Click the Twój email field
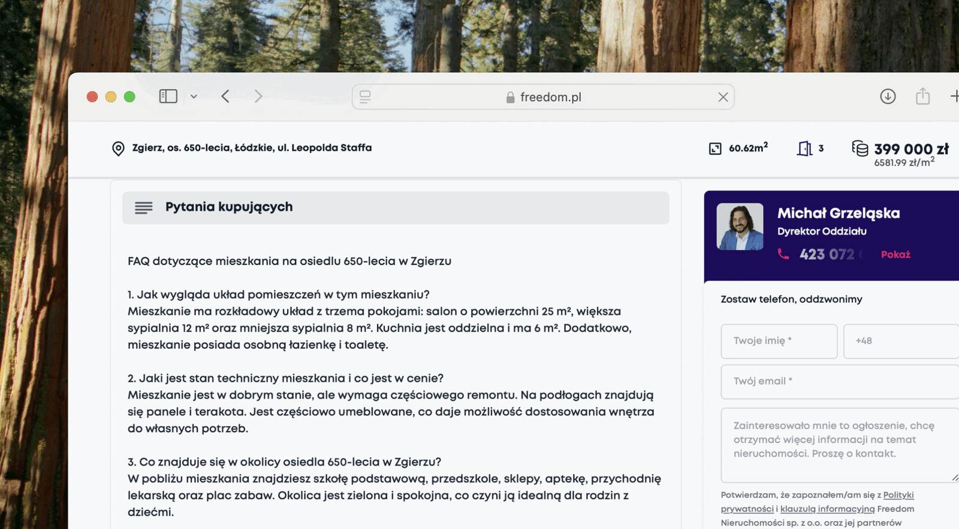959x529 pixels. 839,382
